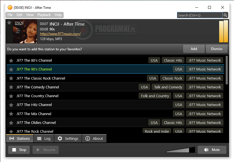Open the Help menu
This screenshot has width=234, height=162.
click(x=58, y=15)
